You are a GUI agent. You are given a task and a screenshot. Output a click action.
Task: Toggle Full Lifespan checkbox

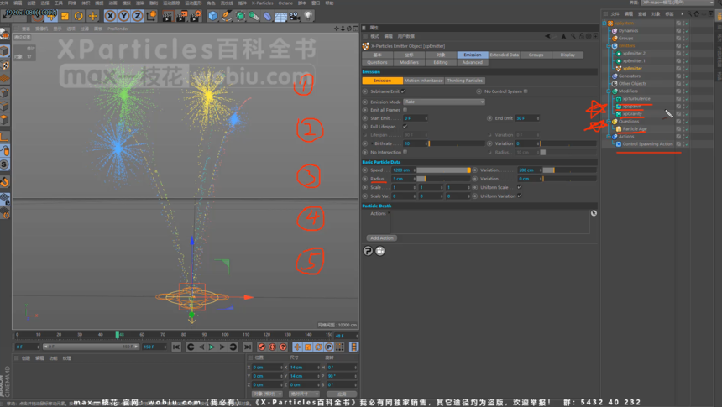[x=405, y=126]
